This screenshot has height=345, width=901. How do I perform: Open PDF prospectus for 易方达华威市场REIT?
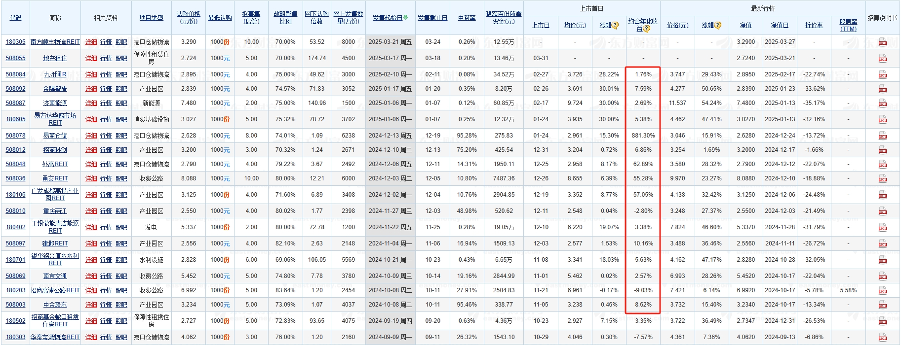coord(882,119)
